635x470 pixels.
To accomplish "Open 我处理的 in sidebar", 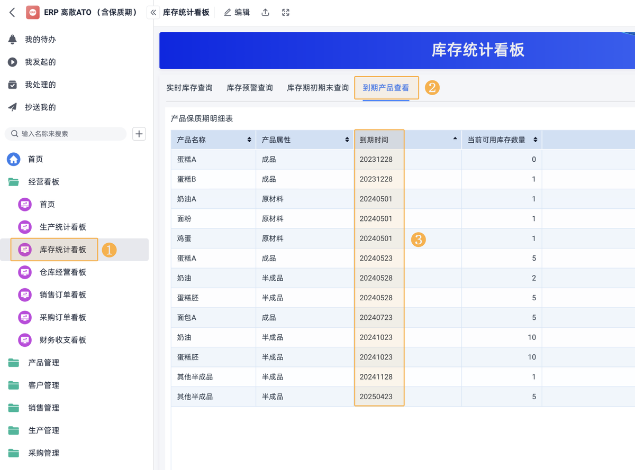I will pyautogui.click(x=40, y=85).
